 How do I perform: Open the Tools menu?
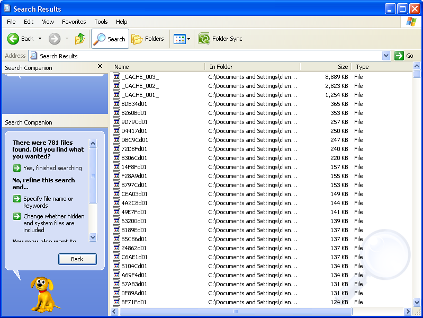pyautogui.click(x=101, y=22)
